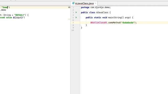Collapse the main method fold marker on line 5
Viewport: 168px width, 94px height.
pyautogui.click(x=80, y=17)
